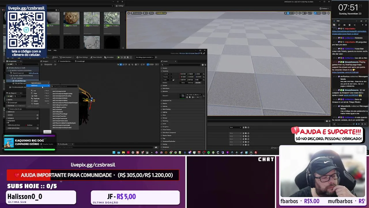Click camera speed icon in blueprint viewport

(157, 64)
